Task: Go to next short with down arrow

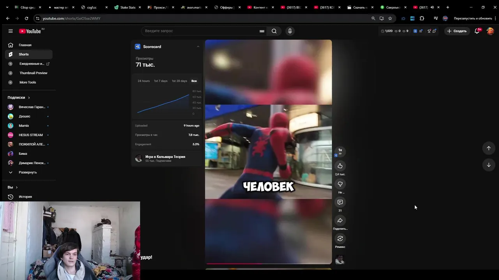Action: (x=488, y=165)
